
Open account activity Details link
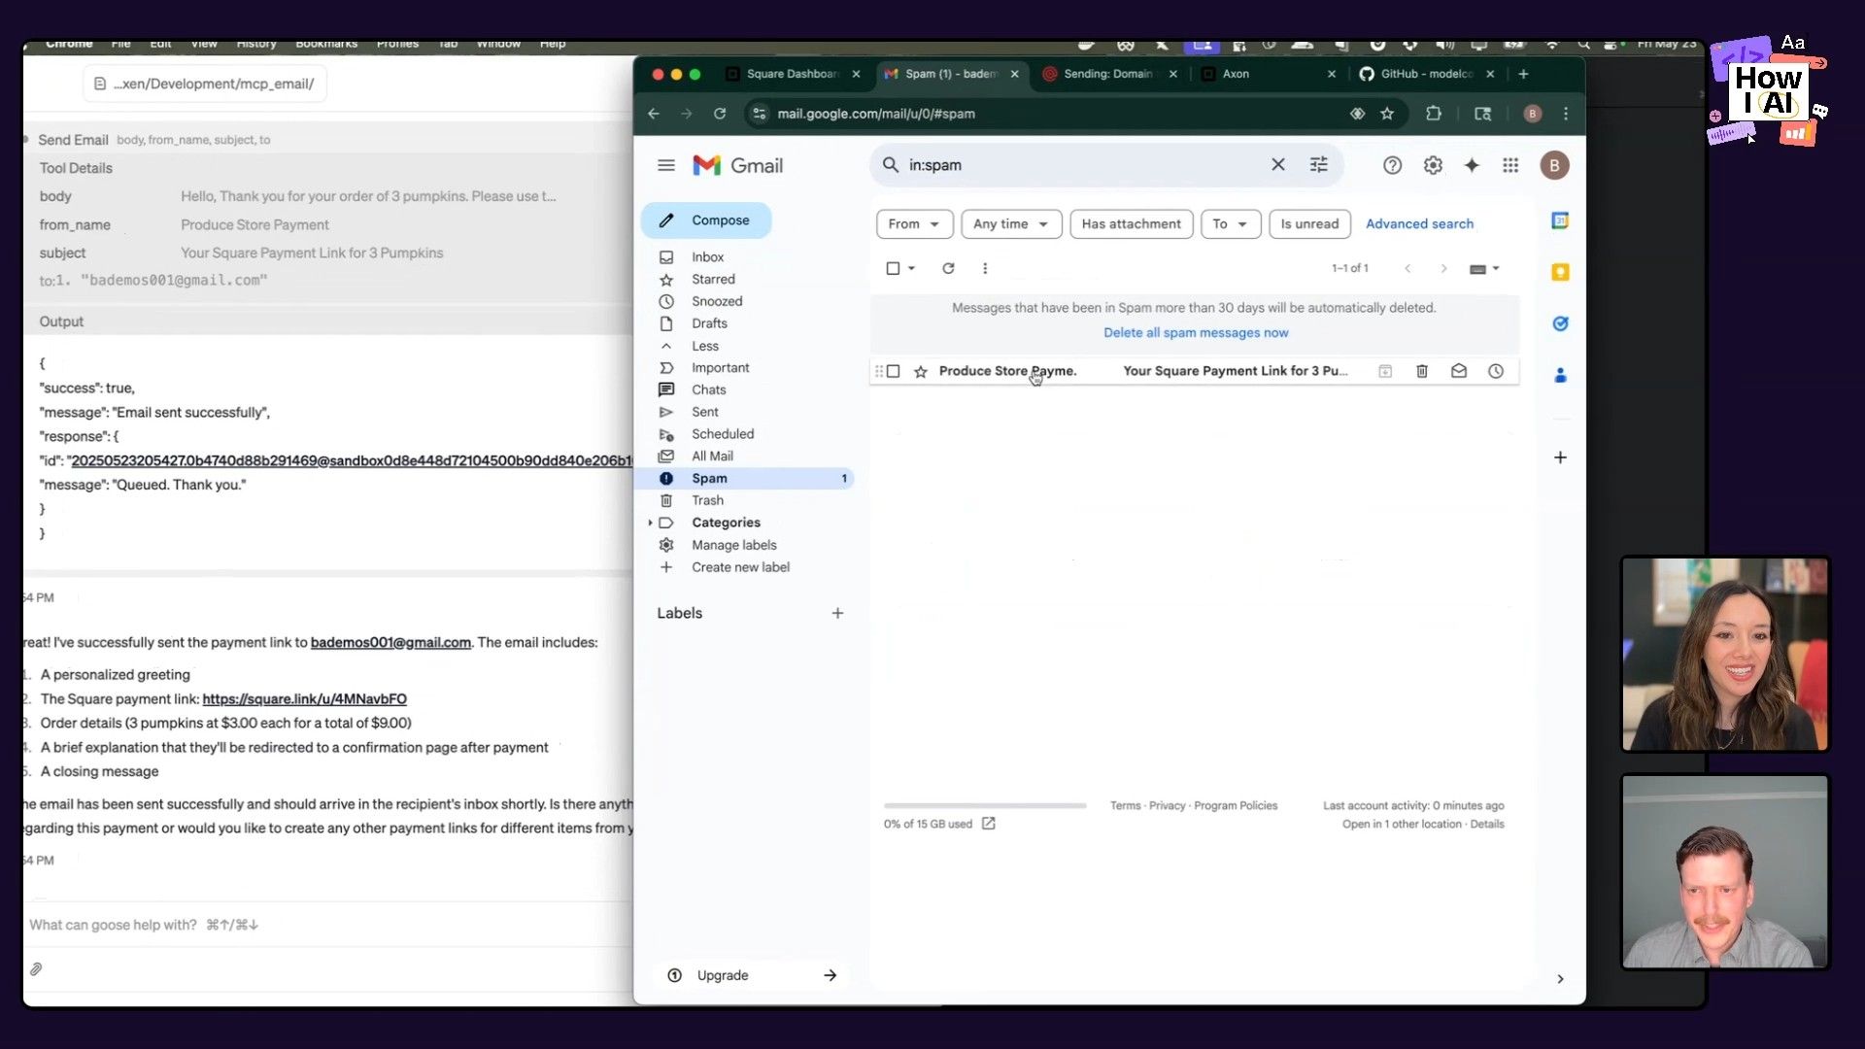coord(1486,824)
